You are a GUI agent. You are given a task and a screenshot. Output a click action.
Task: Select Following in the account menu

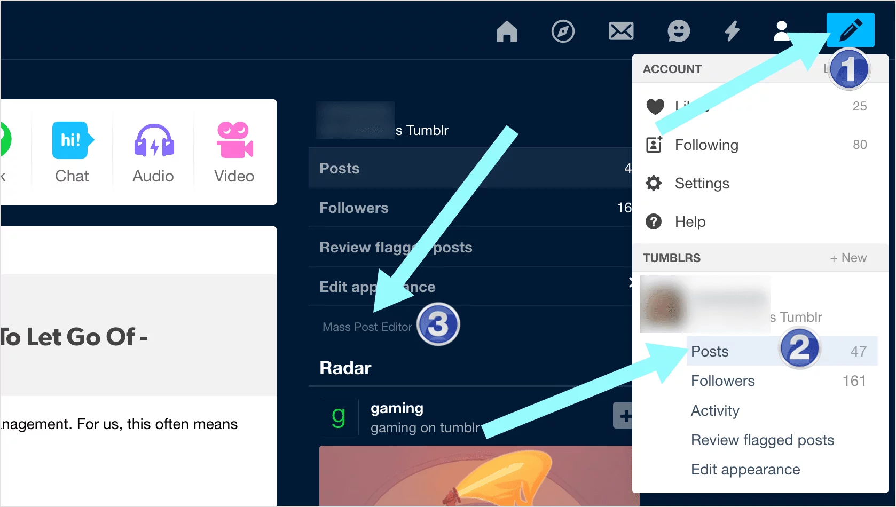[706, 145]
